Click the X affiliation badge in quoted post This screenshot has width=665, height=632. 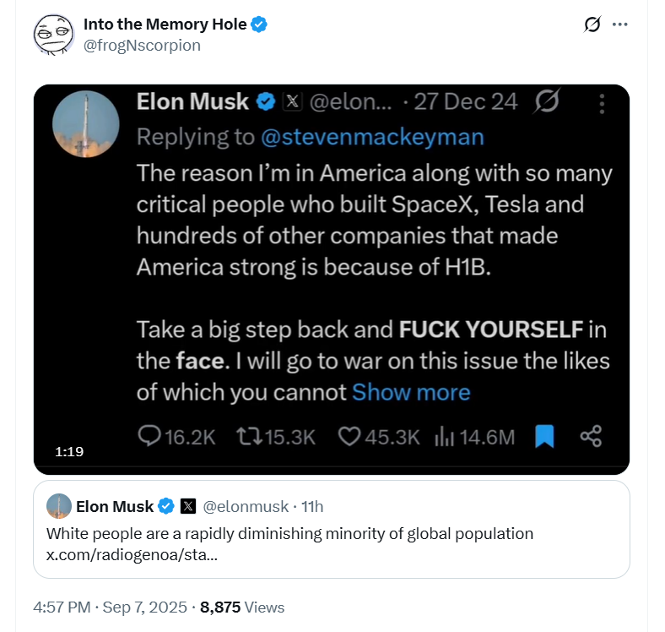click(x=188, y=506)
